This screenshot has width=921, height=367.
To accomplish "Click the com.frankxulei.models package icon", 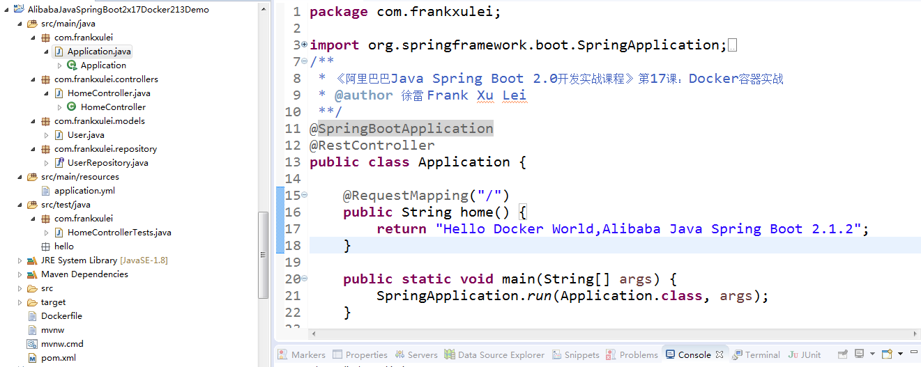I will pos(45,120).
